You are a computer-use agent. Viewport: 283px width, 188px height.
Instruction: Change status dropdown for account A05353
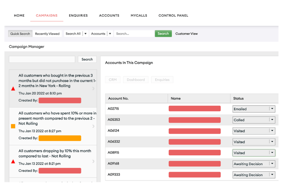pyautogui.click(x=272, y=120)
